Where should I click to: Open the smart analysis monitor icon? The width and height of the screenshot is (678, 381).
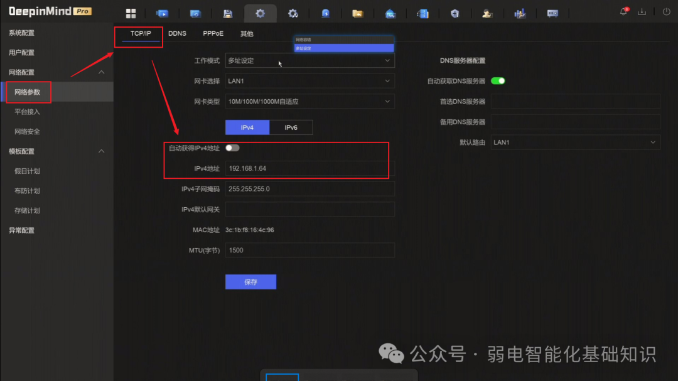tap(390, 13)
